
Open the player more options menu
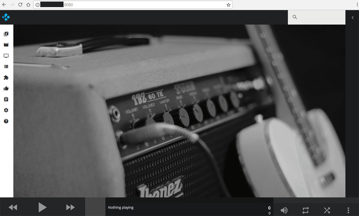click(x=348, y=210)
